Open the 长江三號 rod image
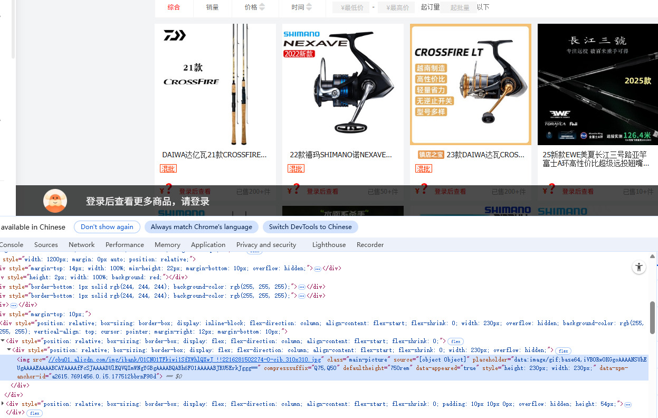 coord(598,84)
